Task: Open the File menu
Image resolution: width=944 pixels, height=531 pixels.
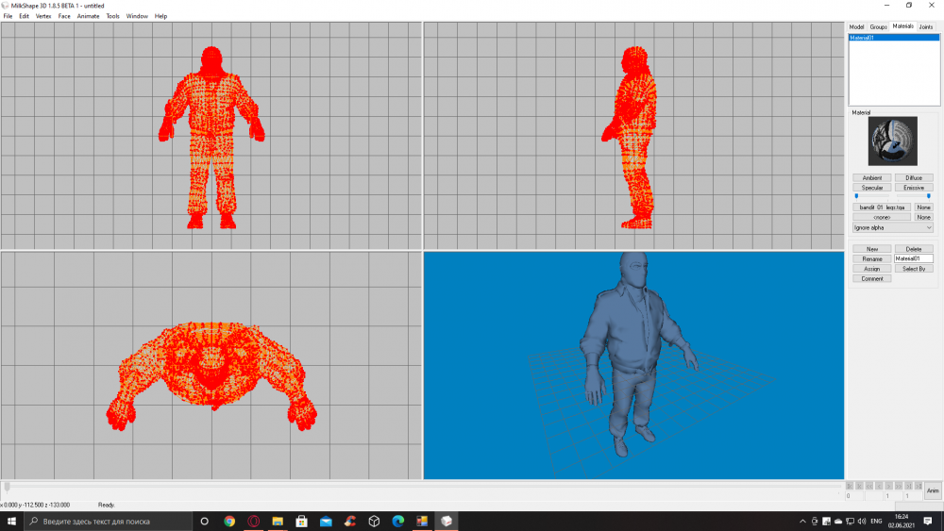Action: coord(8,16)
